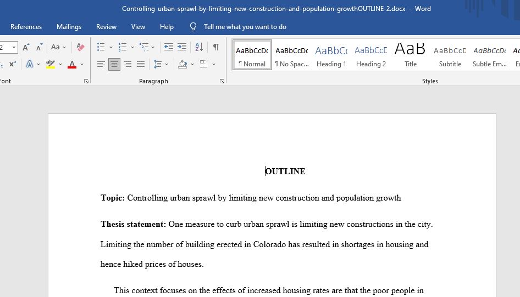
Task: Decrease font size with Shrink Font
Action: (x=39, y=47)
